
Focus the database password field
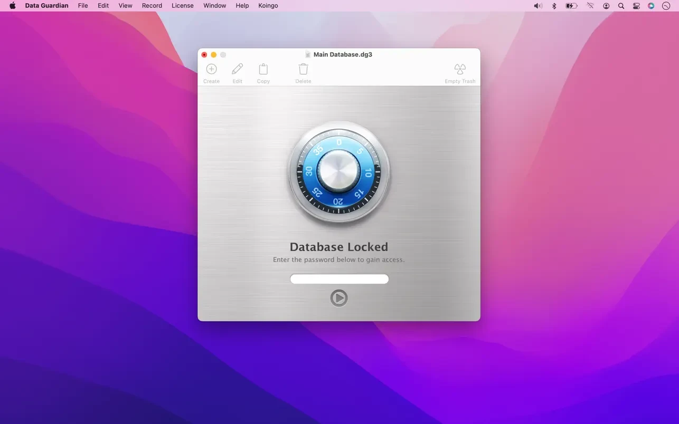pyautogui.click(x=339, y=279)
